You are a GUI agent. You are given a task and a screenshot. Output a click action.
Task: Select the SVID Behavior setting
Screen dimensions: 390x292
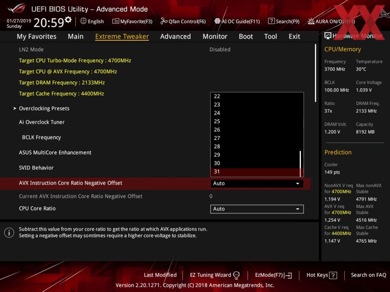click(36, 168)
